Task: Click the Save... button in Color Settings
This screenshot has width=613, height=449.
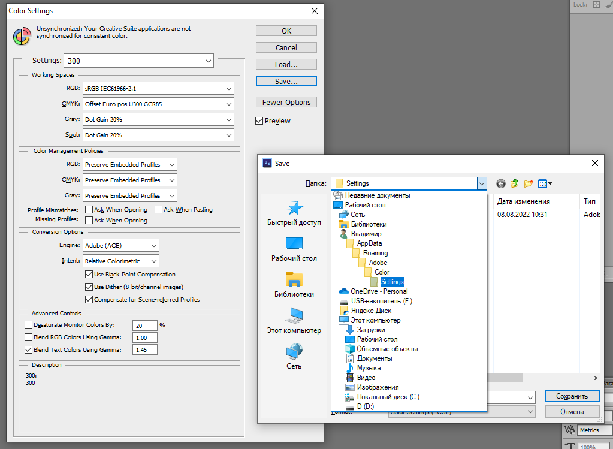Action: 286,81
